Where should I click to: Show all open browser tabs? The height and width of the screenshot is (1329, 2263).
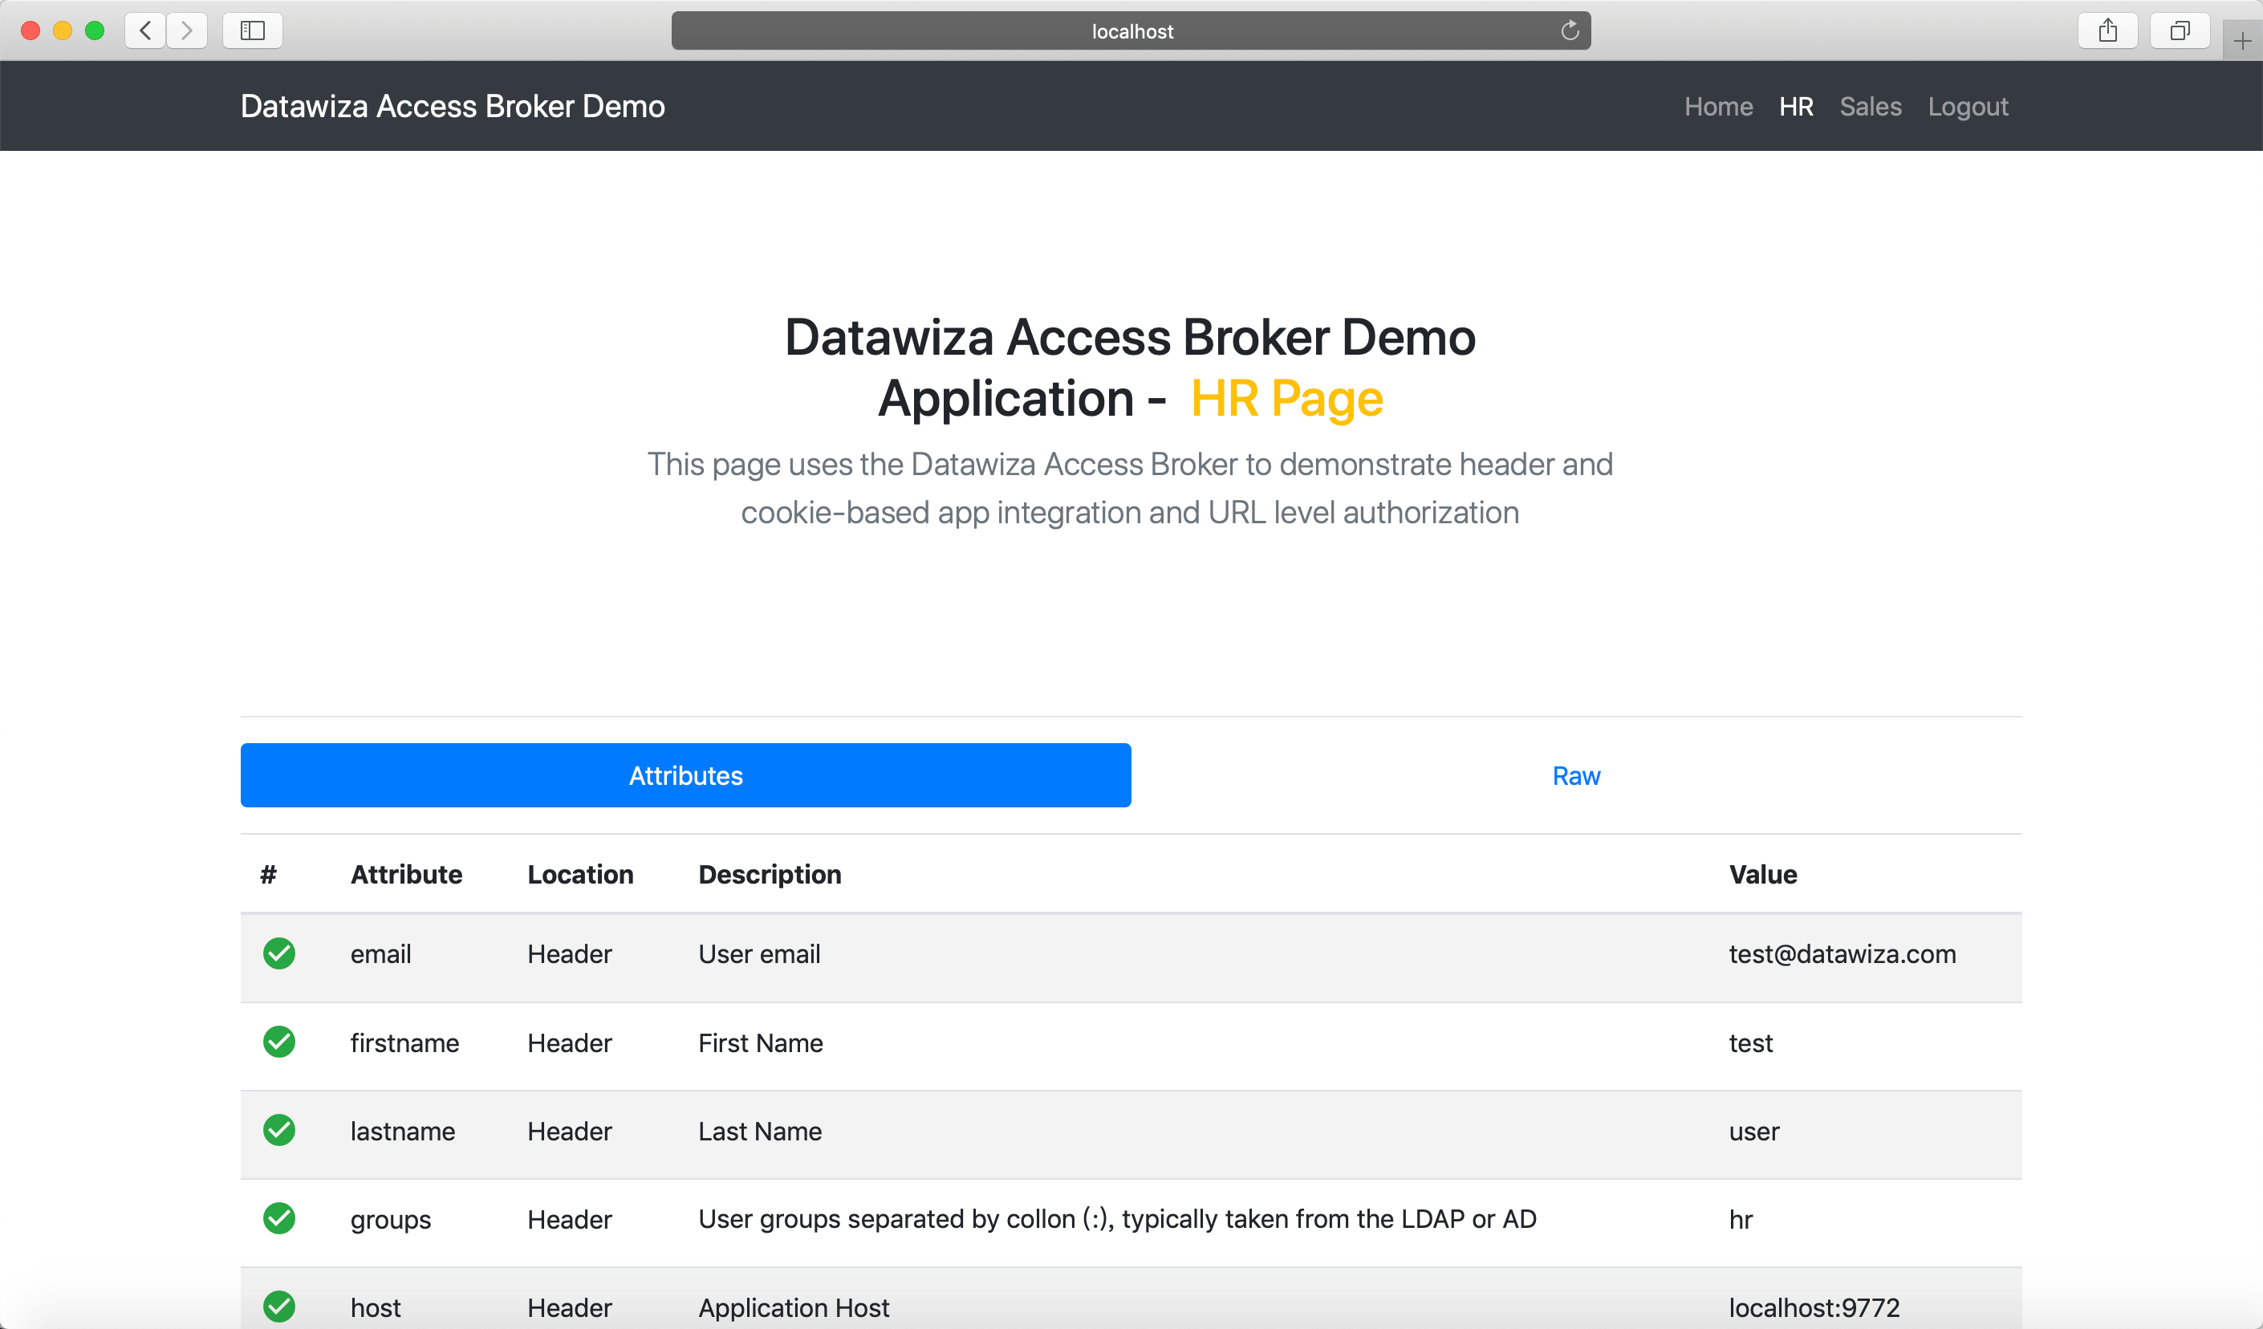[2180, 30]
